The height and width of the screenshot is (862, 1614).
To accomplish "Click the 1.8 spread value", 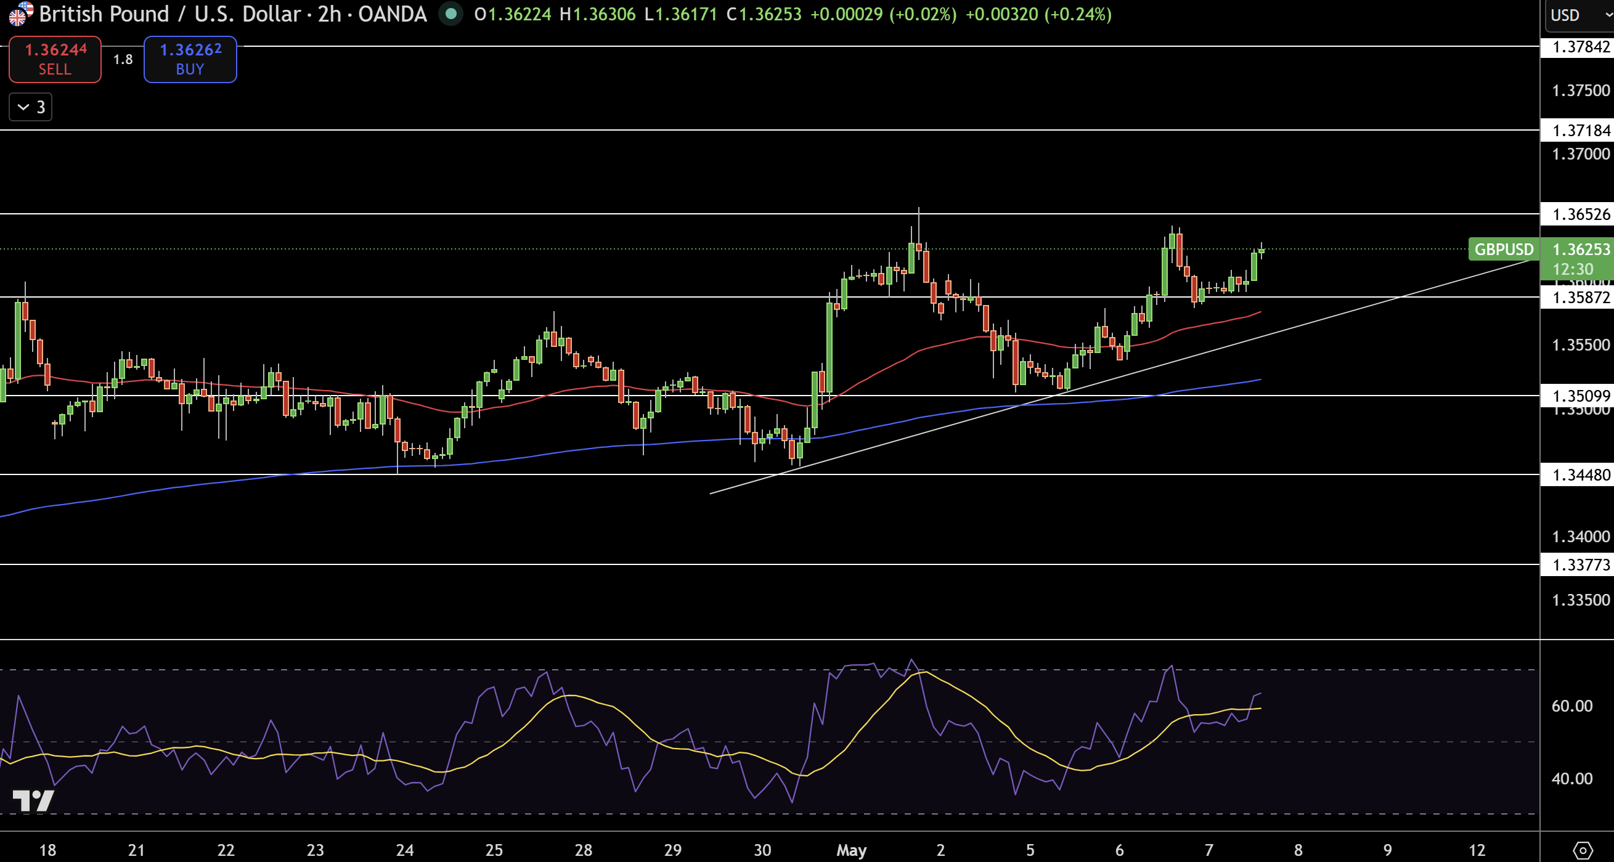I will pos(123,60).
